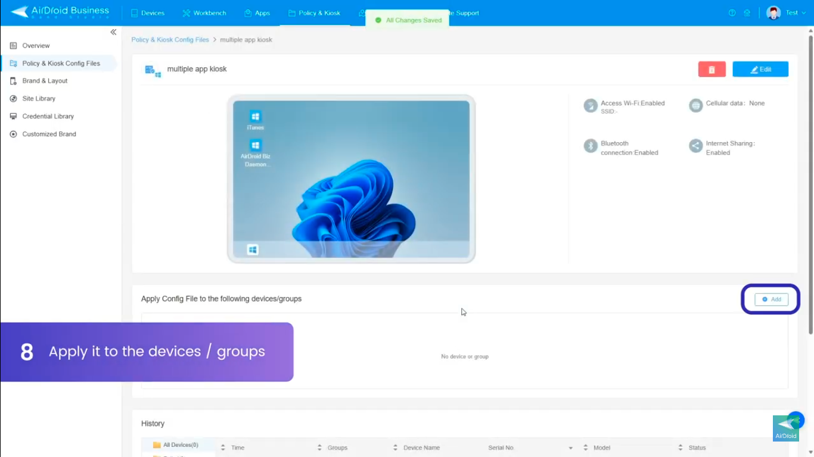The height and width of the screenshot is (457, 814).
Task: Open the Test account dropdown
Action: (x=796, y=13)
